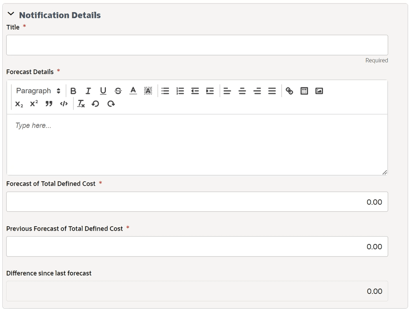Justify the paragraph text
This screenshot has width=411, height=313.
pos(272,91)
